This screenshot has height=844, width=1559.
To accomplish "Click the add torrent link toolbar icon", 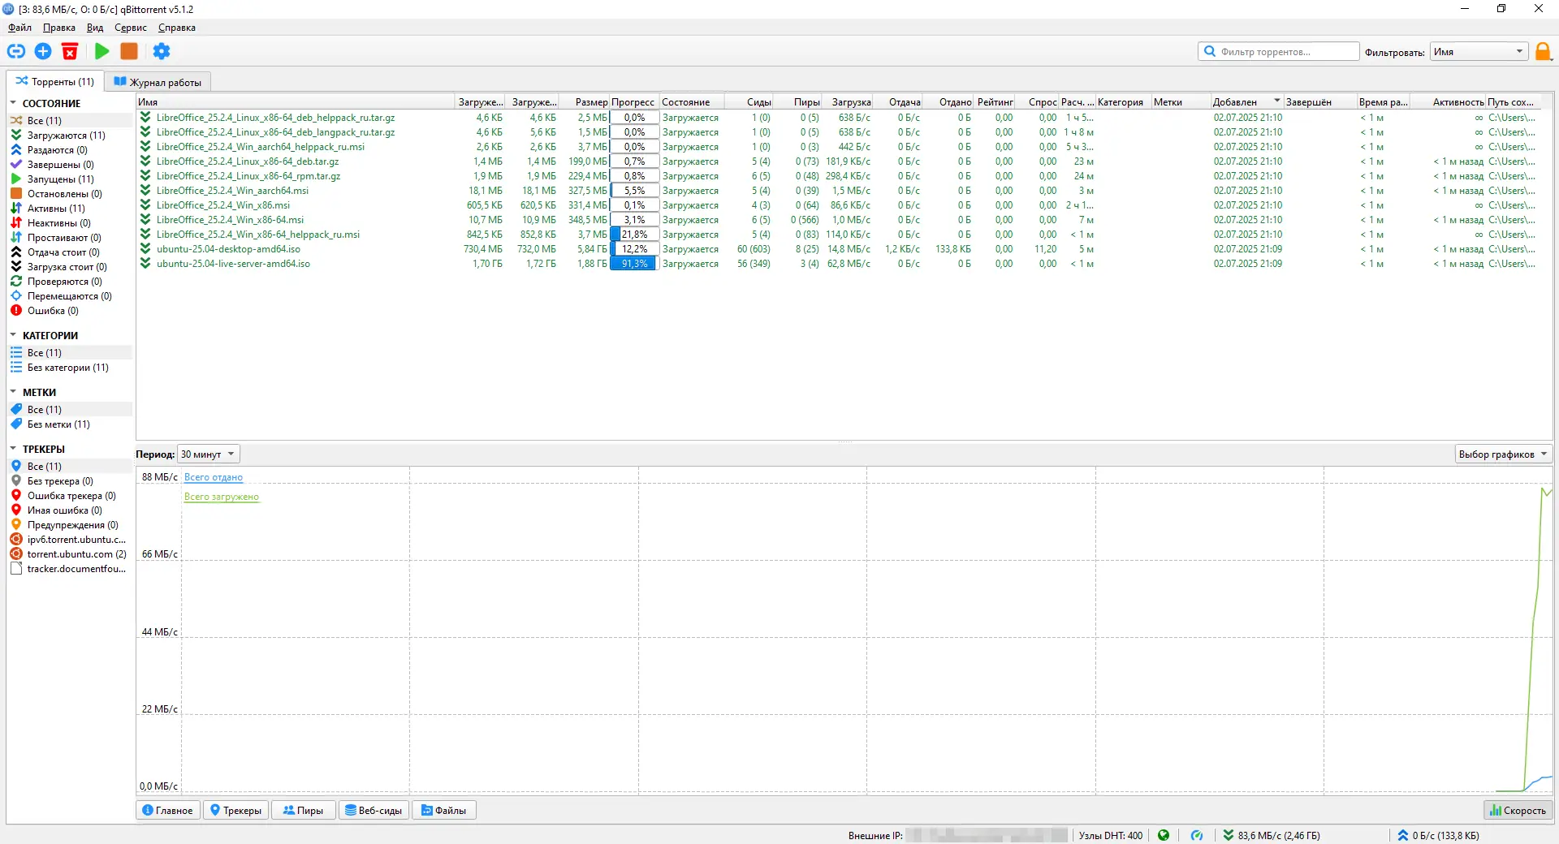I will point(16,51).
